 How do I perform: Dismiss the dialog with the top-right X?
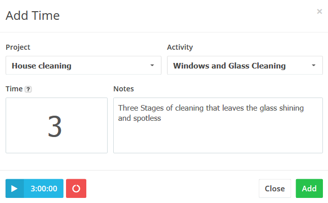click(319, 11)
